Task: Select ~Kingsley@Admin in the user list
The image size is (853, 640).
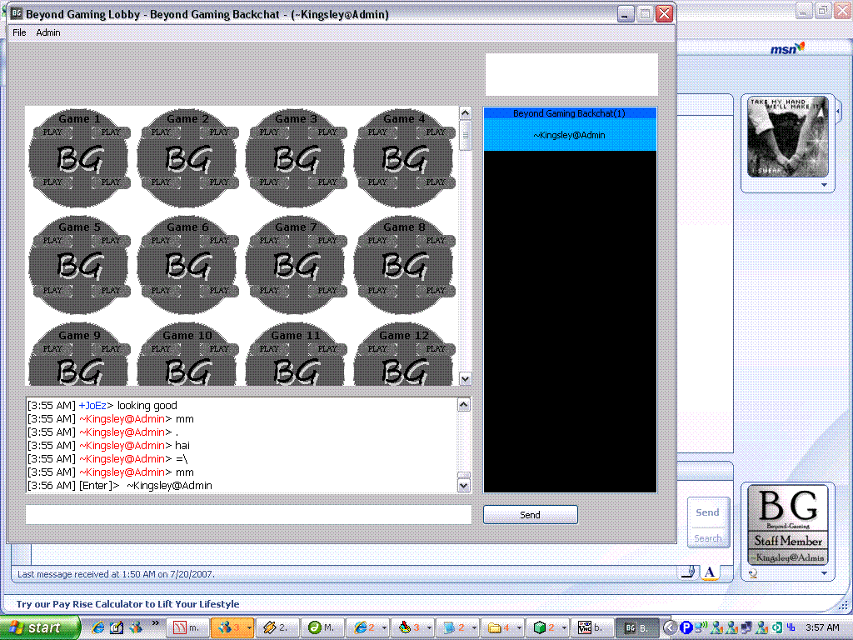Action: coord(570,135)
